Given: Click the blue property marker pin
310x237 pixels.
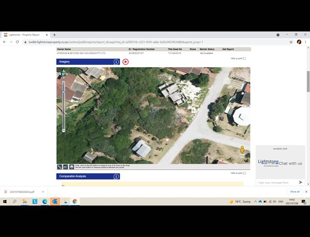Looking at the screenshot, I should coord(154,111).
